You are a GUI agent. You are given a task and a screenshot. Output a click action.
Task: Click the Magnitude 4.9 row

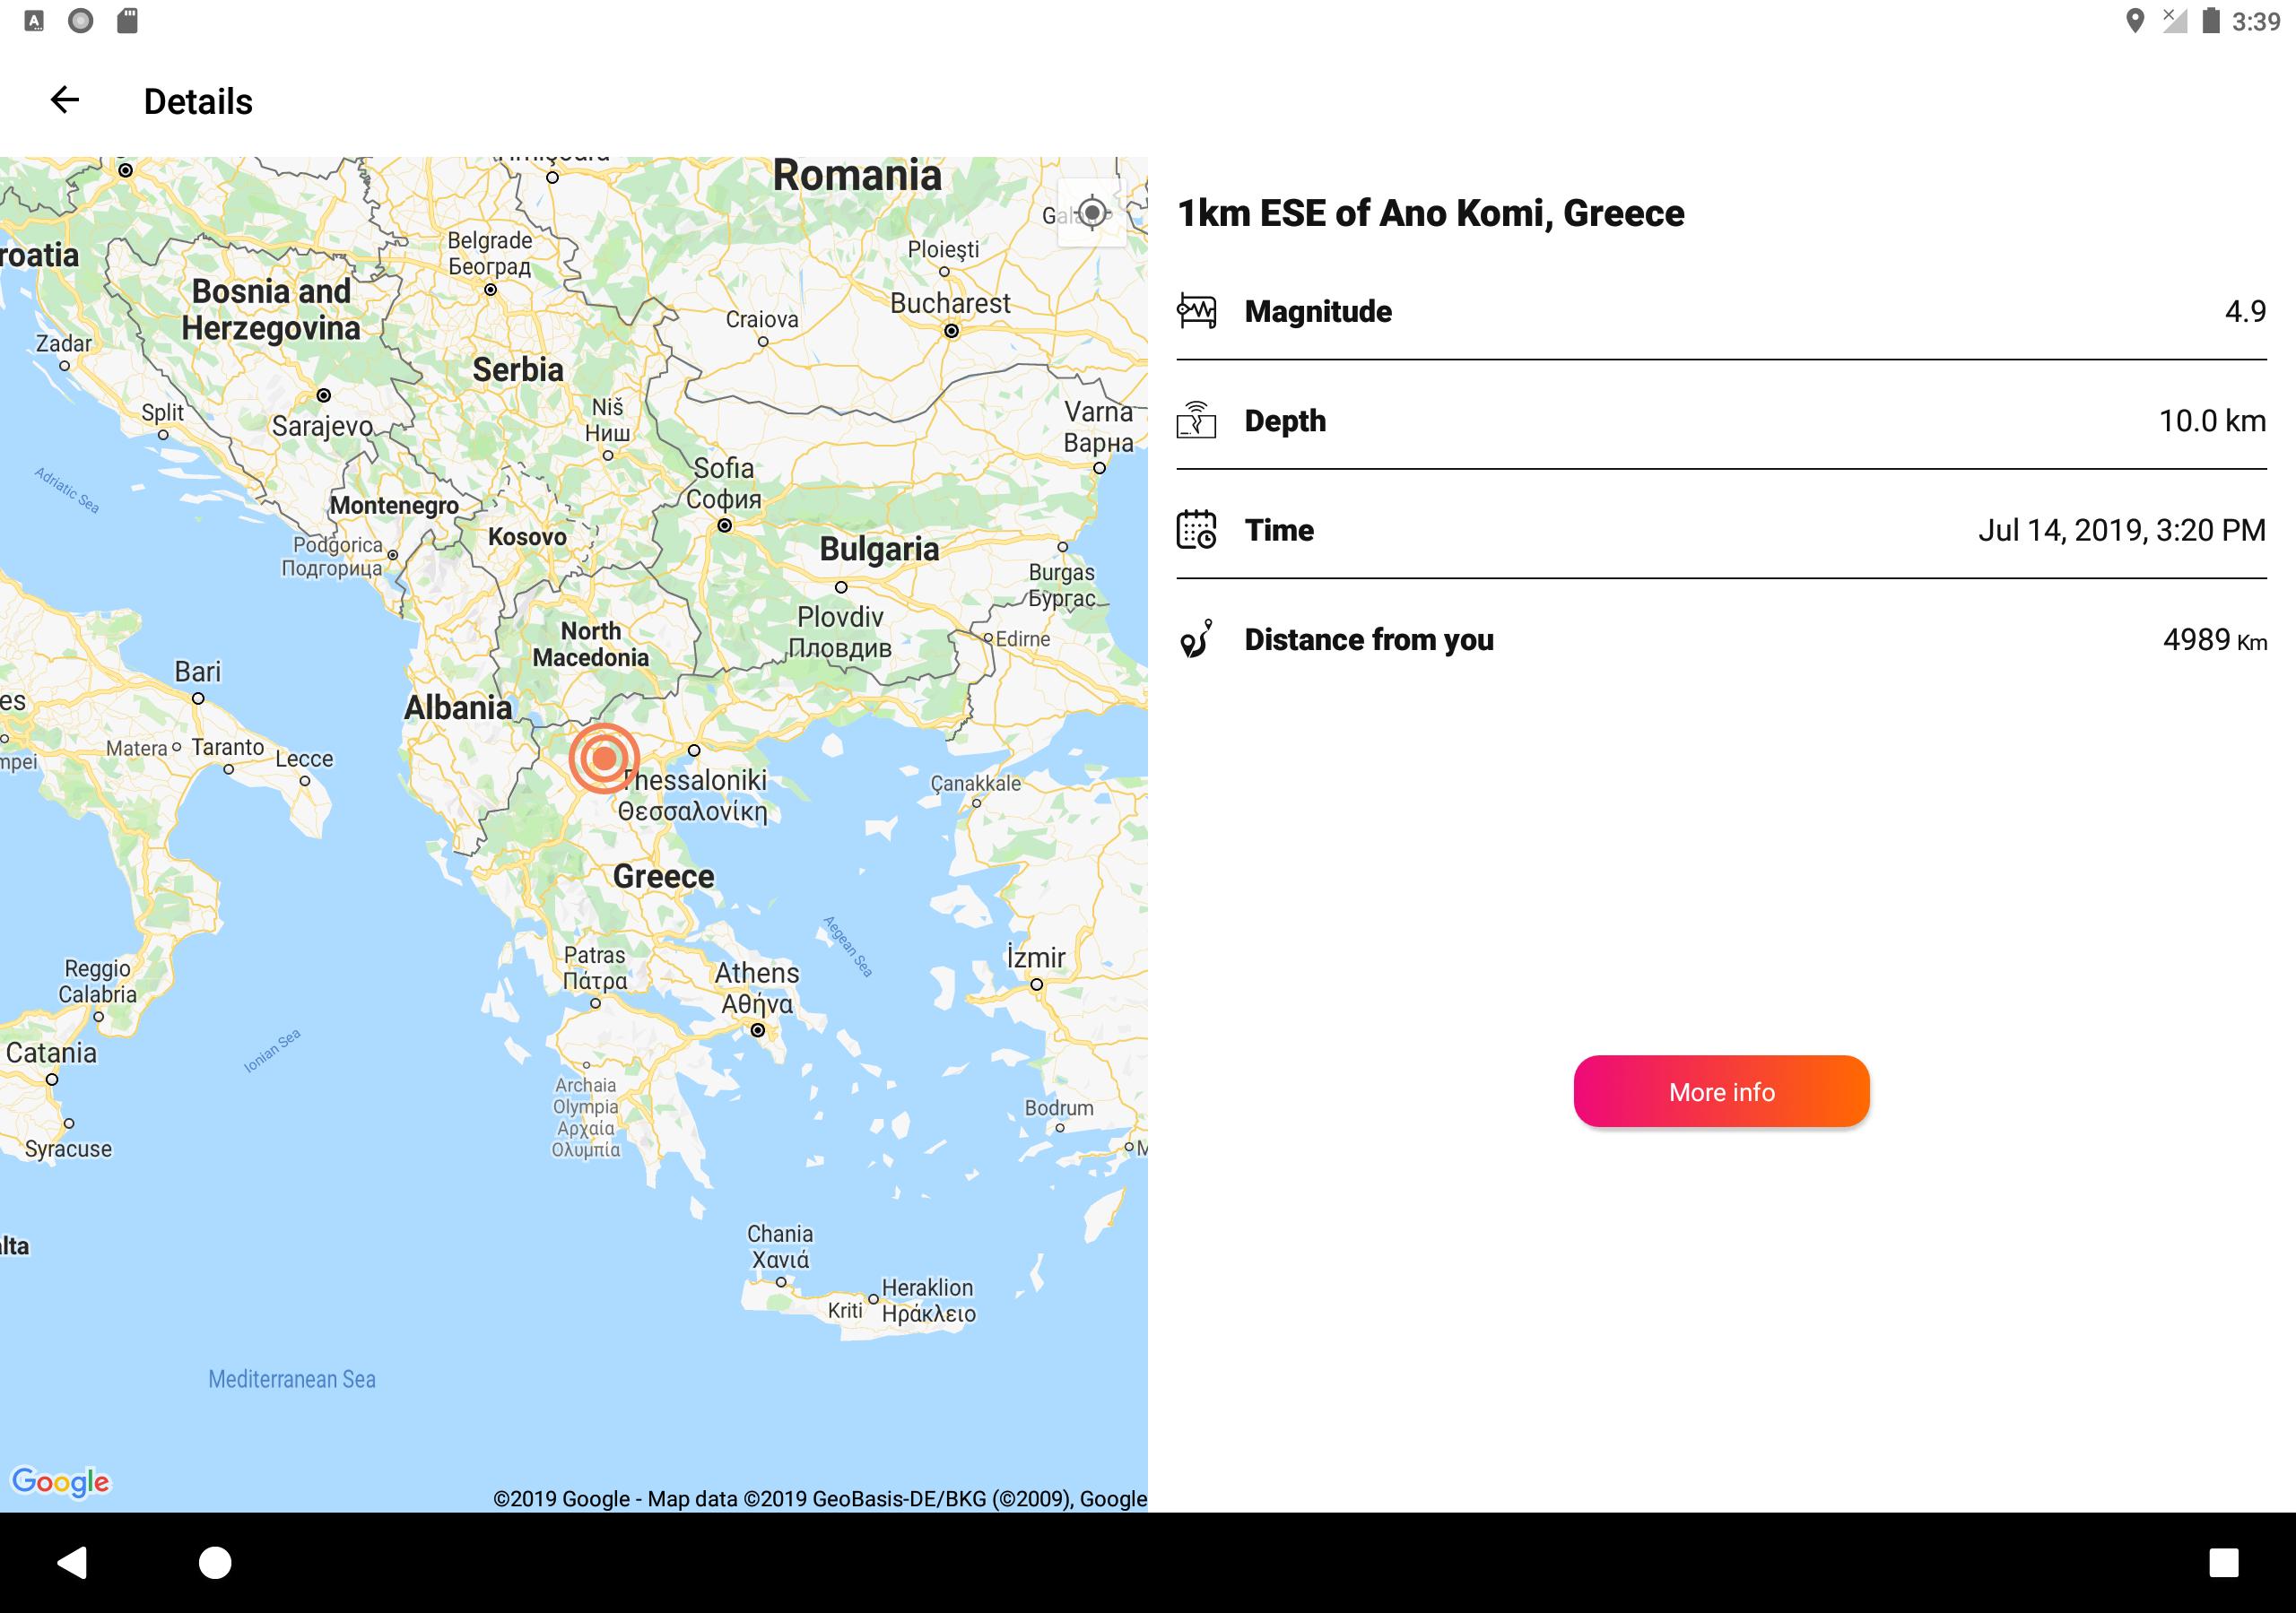(1720, 312)
